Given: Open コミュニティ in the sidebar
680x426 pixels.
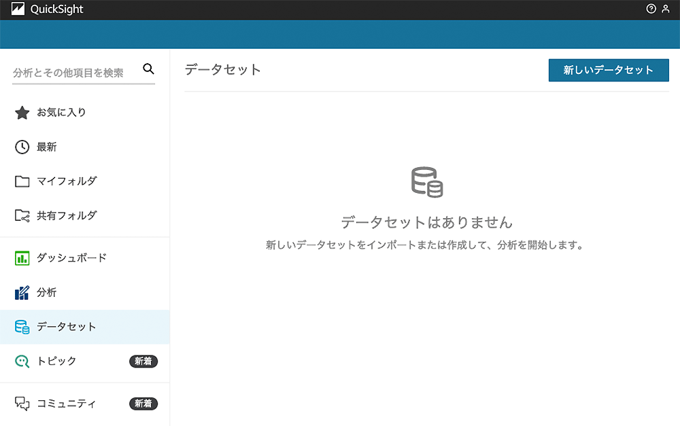Looking at the screenshot, I should pyautogui.click(x=84, y=404).
